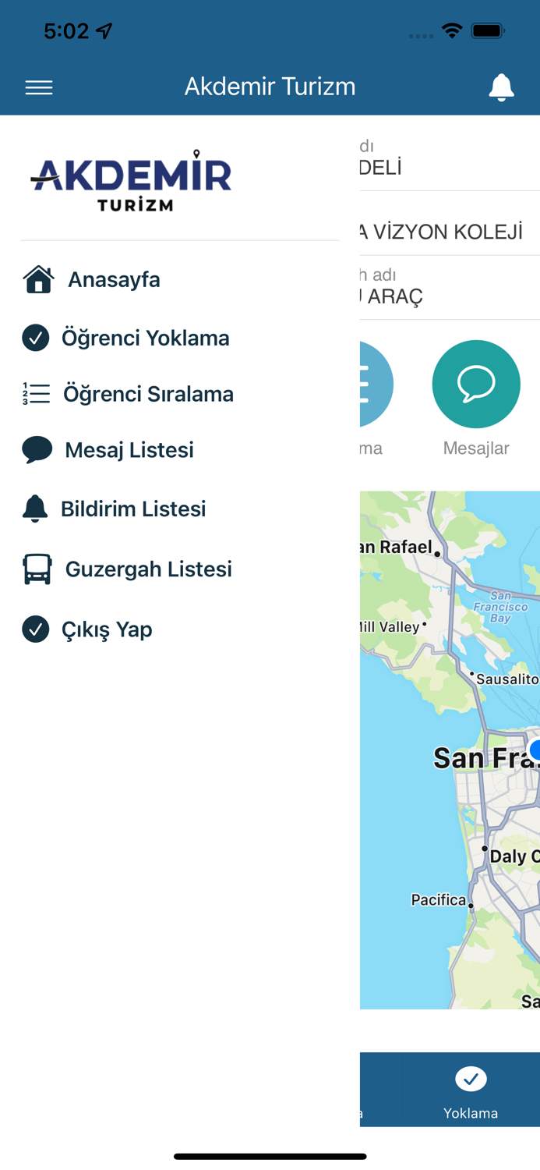The height and width of the screenshot is (1170, 540).
Task: Tap the home icon beside Anasayfa
Action: [x=38, y=279]
